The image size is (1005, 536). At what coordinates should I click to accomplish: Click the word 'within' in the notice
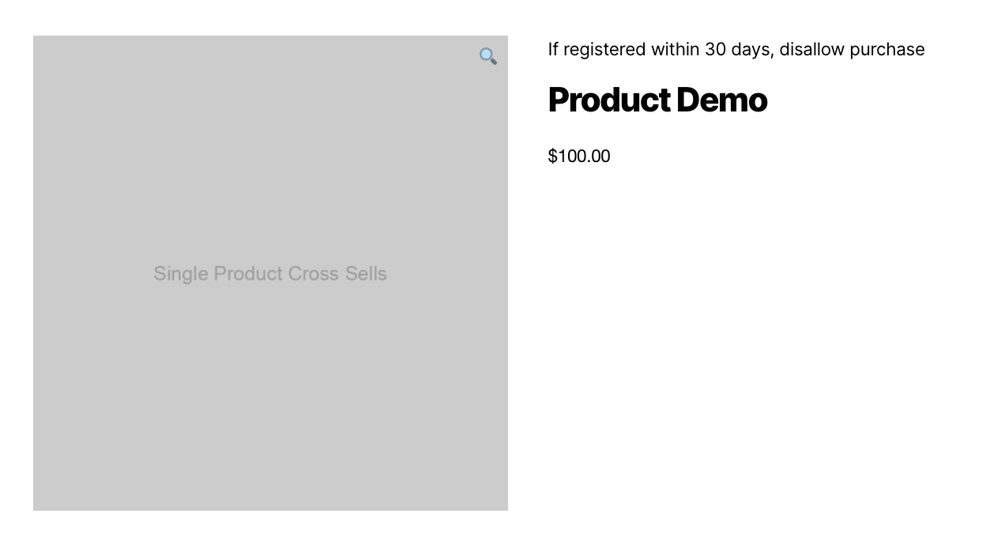(675, 49)
